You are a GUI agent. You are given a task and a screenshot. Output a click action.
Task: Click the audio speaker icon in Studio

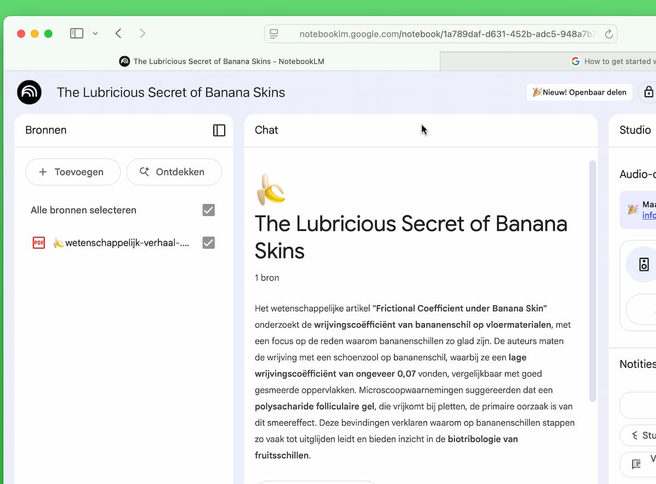tap(643, 265)
